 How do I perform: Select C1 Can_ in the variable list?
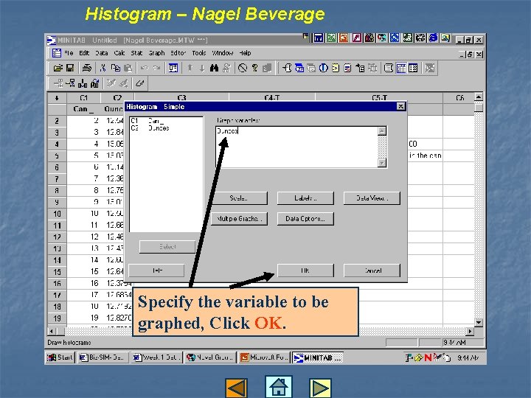tap(147, 121)
